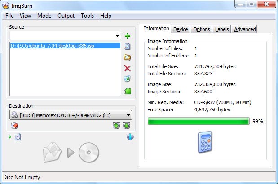Click the ImgBurn title bar logo
The width and height of the screenshot is (278, 184).
(x=6, y=6)
